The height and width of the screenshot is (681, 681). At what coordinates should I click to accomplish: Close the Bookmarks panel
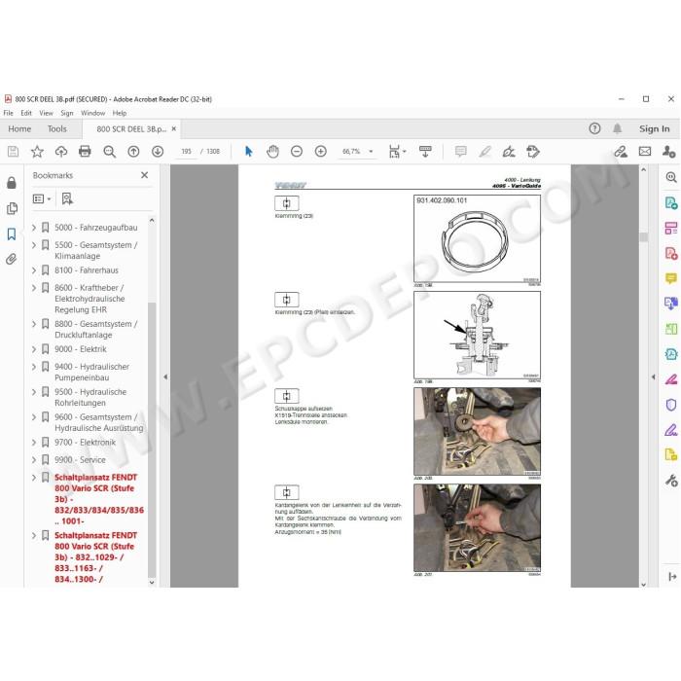[x=145, y=175]
